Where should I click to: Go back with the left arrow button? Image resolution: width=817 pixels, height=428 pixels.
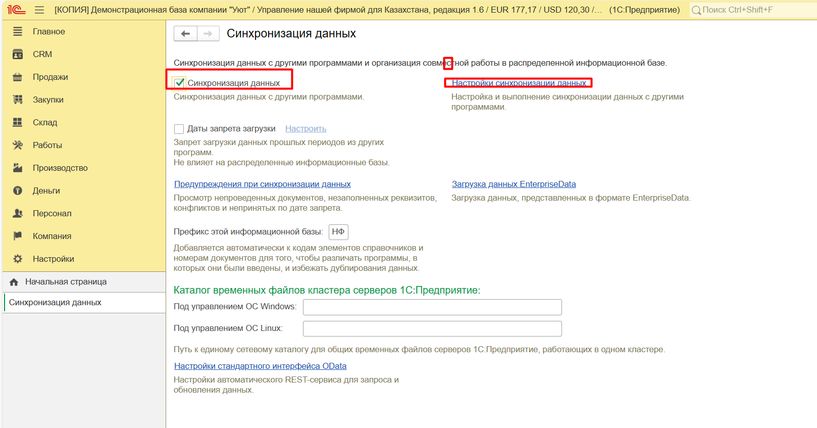pos(185,34)
